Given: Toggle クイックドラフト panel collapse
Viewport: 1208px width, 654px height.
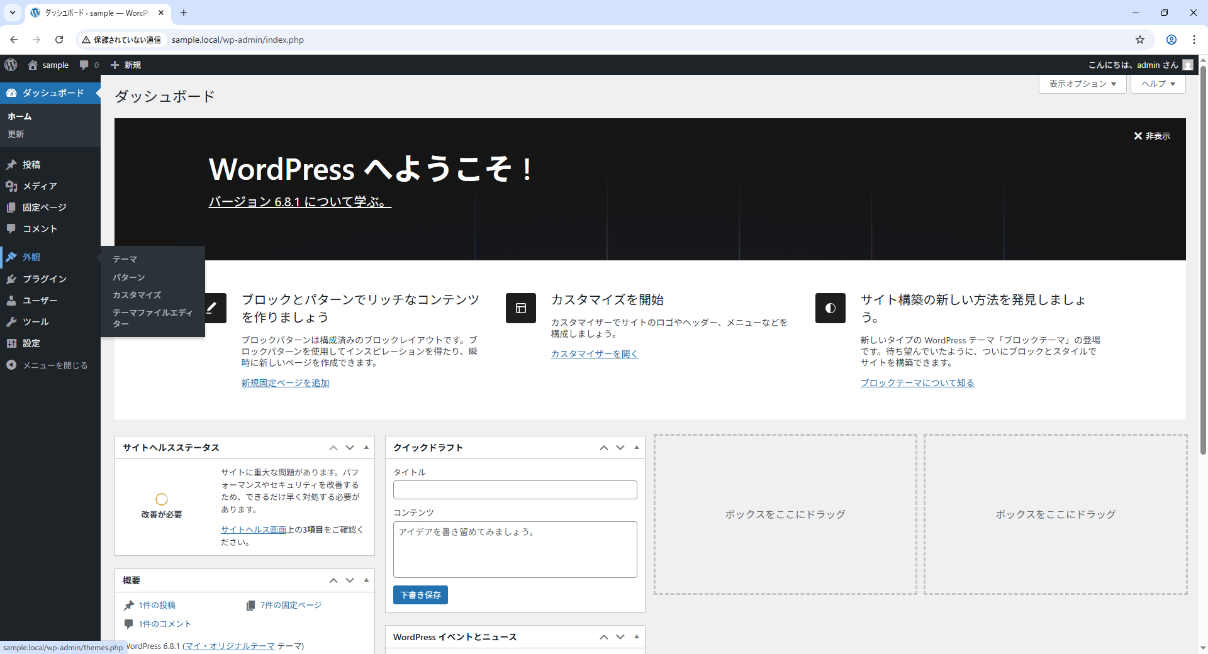Looking at the screenshot, I should [637, 448].
